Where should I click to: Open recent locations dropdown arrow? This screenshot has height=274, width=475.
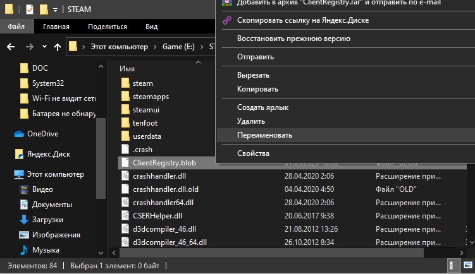coord(44,47)
